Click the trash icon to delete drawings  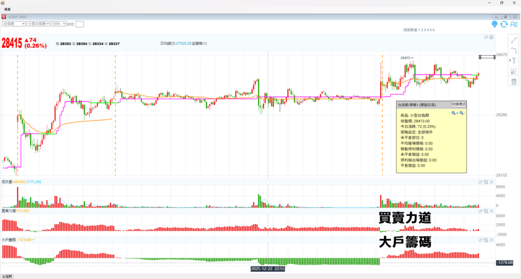coord(514,81)
